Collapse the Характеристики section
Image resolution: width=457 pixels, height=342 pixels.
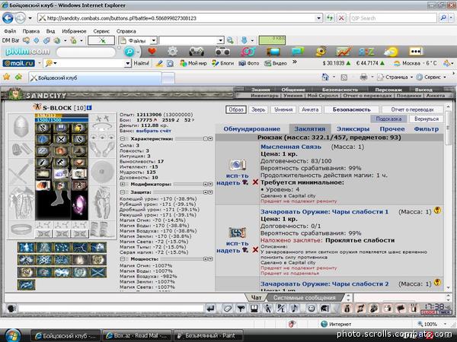coord(123,139)
